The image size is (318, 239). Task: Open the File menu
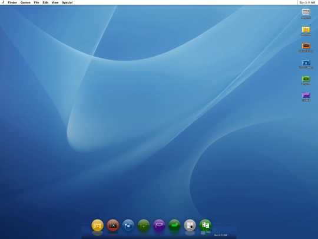[x=37, y=2]
